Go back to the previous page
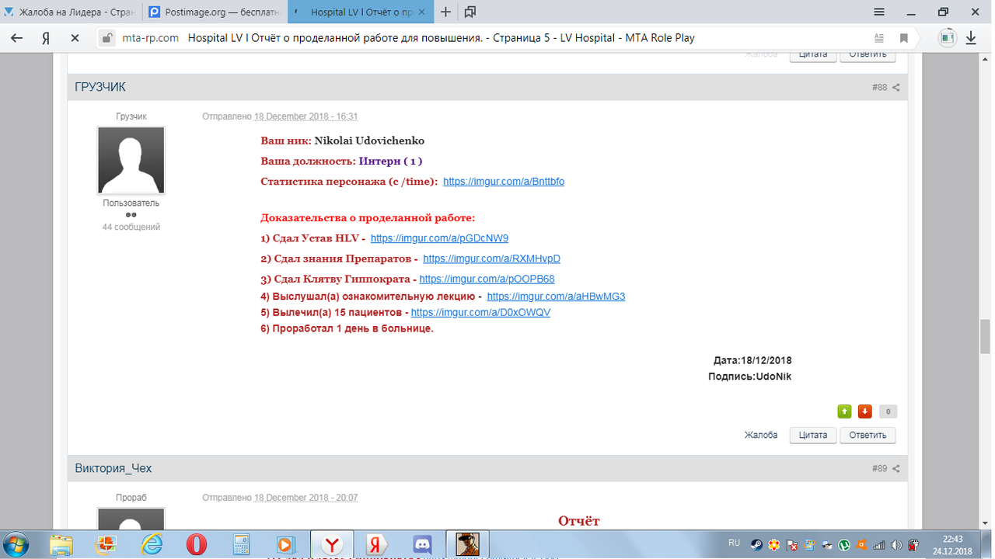 coord(16,38)
